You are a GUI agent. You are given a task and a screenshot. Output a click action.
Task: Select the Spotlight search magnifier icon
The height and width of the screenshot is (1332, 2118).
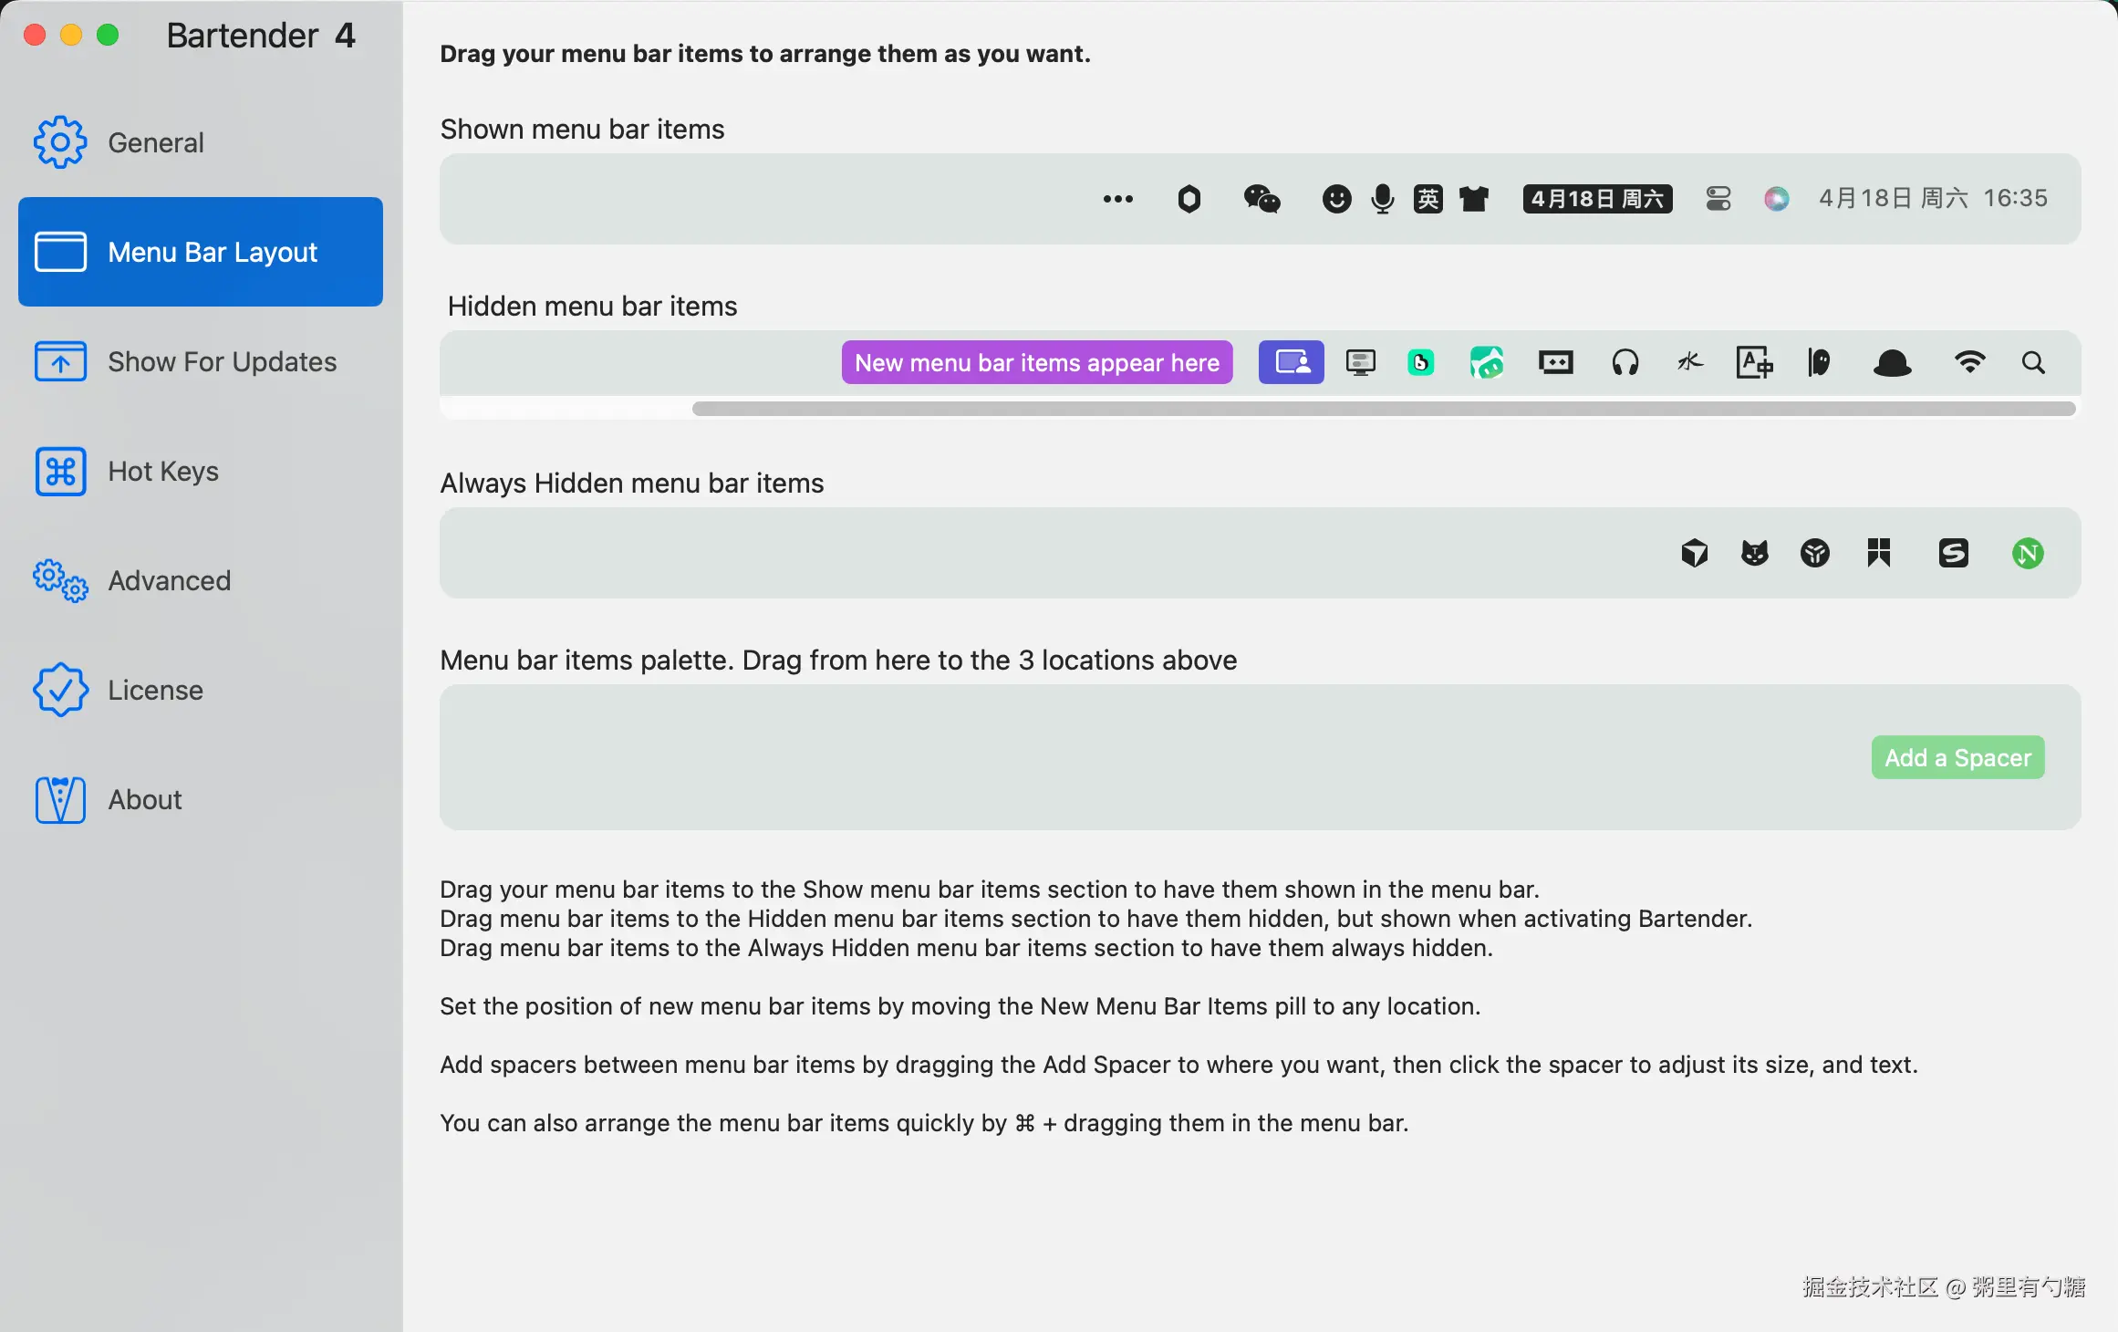pyautogui.click(x=2033, y=363)
